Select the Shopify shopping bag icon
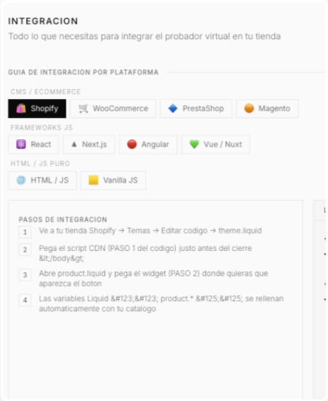 pos(21,108)
